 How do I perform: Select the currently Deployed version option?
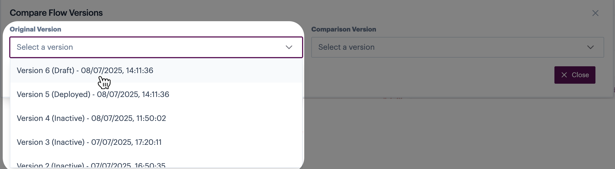pos(93,95)
